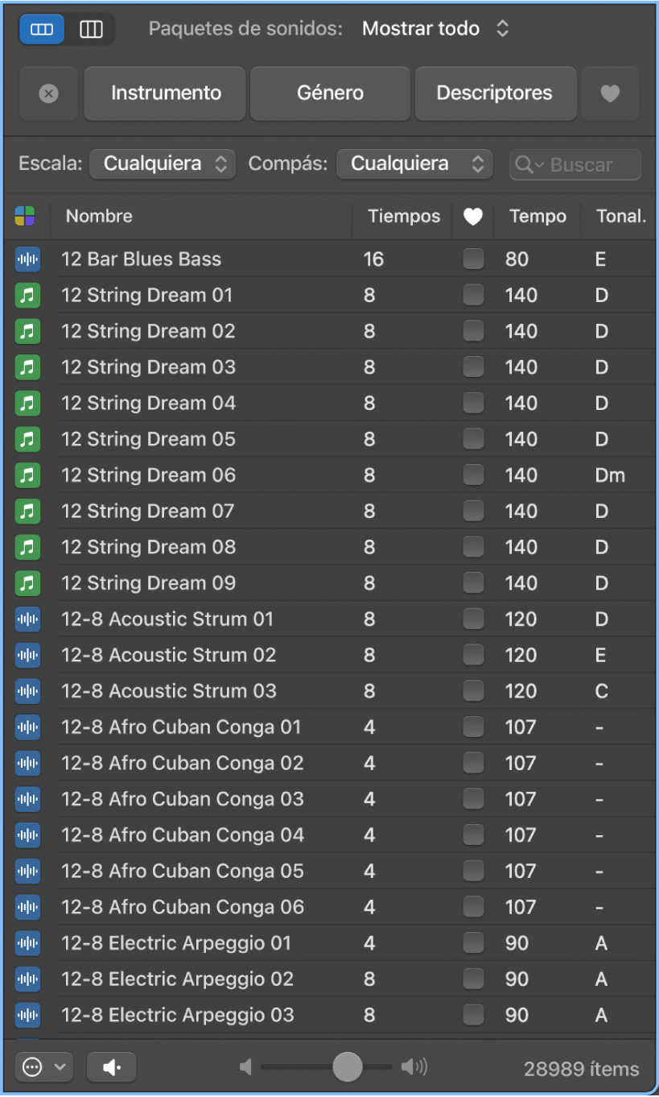Open the Escala dropdown set to Cualquiera
The height and width of the screenshot is (1097, 659).
coord(162,164)
